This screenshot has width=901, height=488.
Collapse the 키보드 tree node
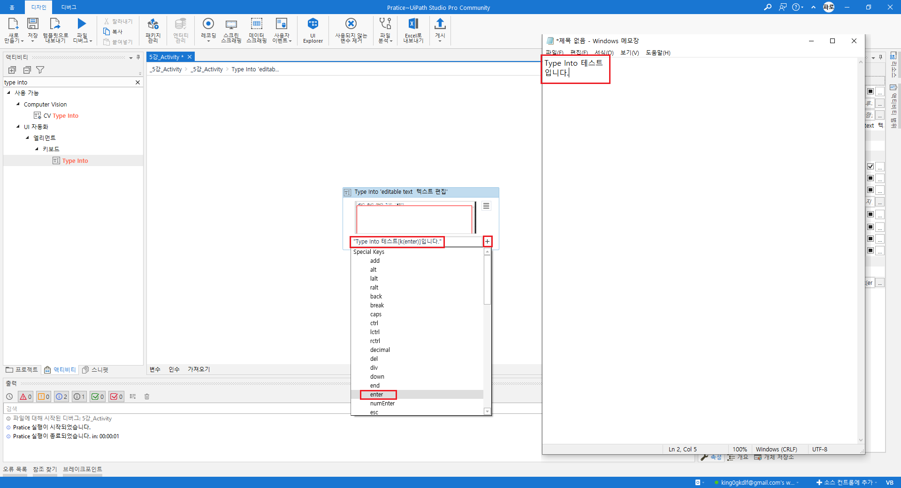coord(37,149)
